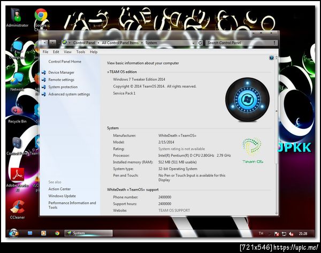Expand the arrow after All Control Panel Items
This screenshot has width=321, height=253.
142,43
